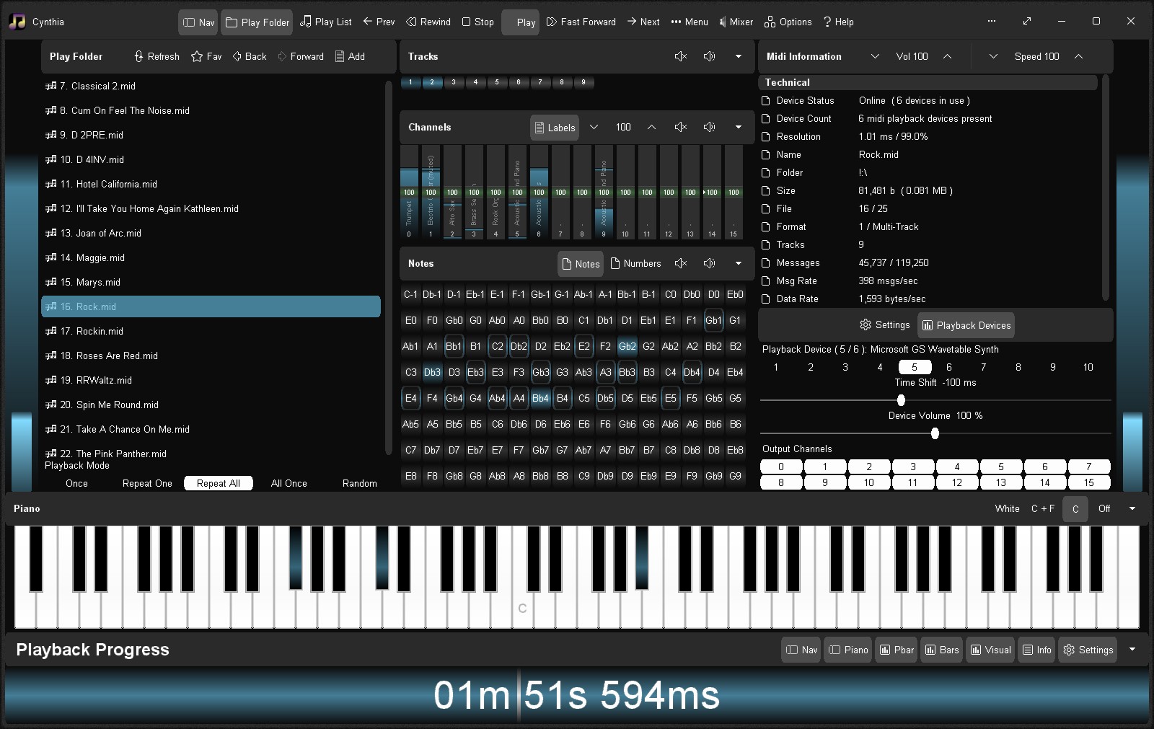Mute the Tracks section speaker icon
This screenshot has height=729, width=1154.
click(680, 56)
